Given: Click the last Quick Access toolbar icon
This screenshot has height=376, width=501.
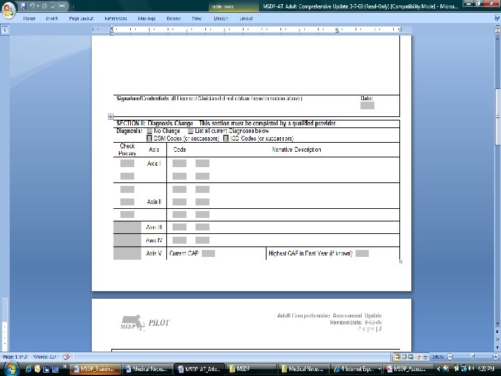Looking at the screenshot, I should tap(63, 6).
